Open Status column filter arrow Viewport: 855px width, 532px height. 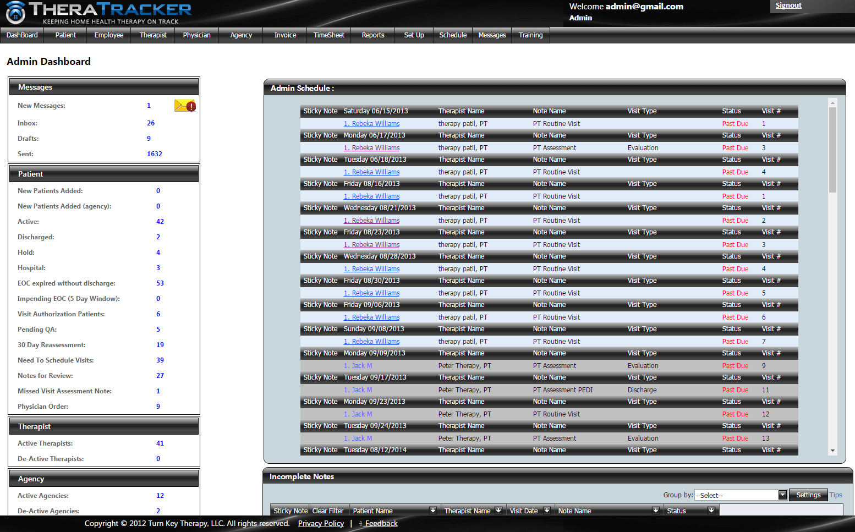pyautogui.click(x=711, y=511)
